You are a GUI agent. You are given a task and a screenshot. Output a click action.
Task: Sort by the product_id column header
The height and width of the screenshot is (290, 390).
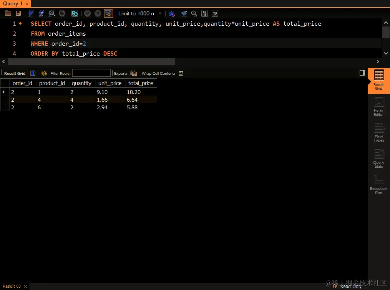pyautogui.click(x=52, y=83)
